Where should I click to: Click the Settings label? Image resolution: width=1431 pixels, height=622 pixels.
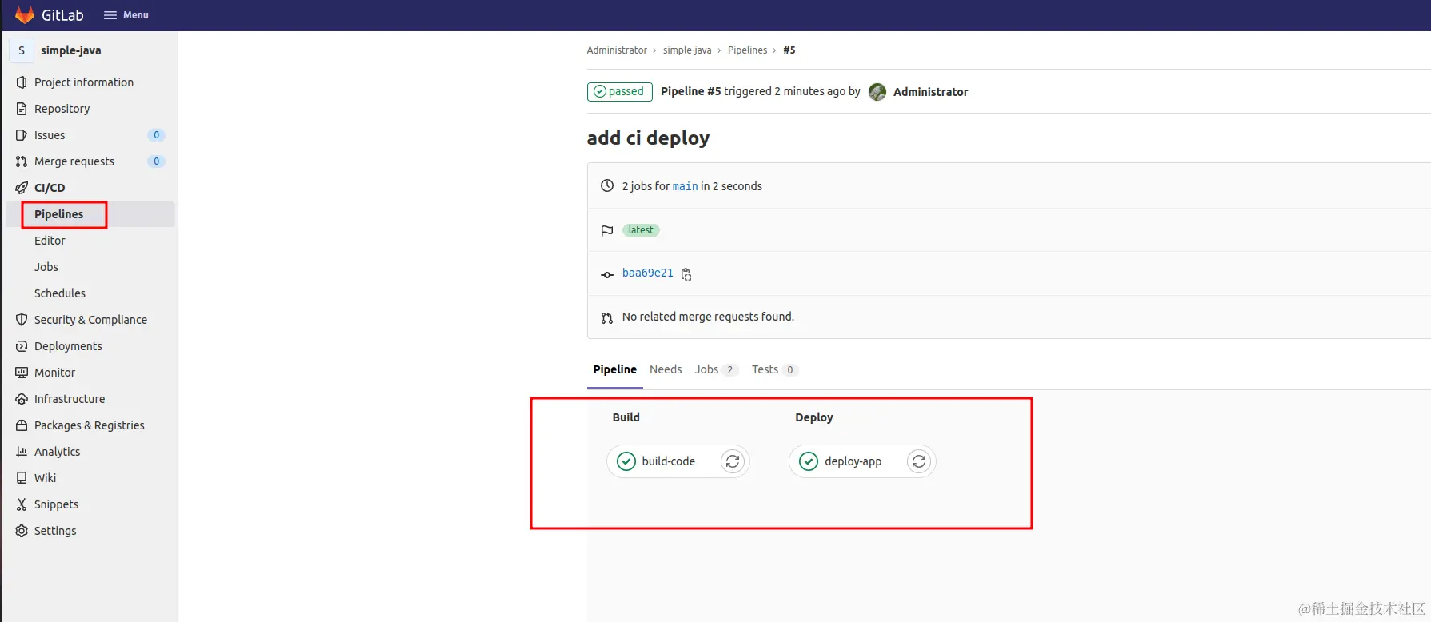(x=55, y=531)
